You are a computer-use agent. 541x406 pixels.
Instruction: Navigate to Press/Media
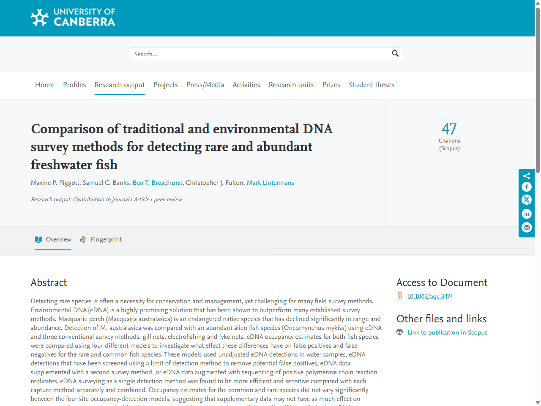tap(205, 85)
